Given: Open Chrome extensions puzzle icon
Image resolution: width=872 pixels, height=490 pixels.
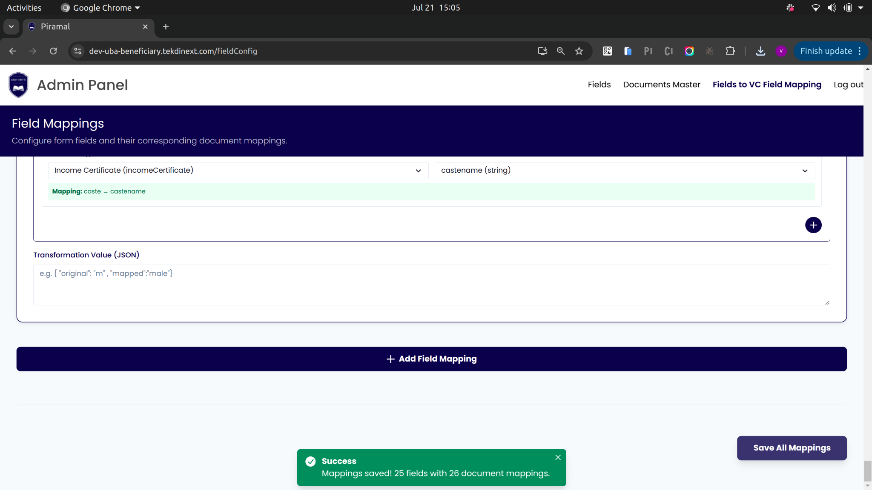Looking at the screenshot, I should [x=730, y=51].
